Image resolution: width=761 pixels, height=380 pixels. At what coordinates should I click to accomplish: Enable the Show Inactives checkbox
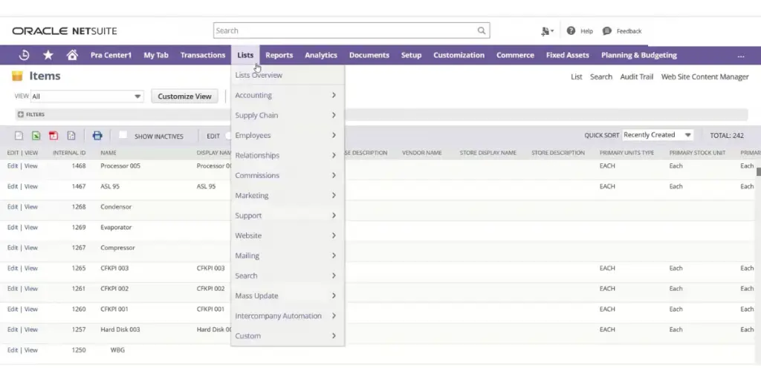123,135
